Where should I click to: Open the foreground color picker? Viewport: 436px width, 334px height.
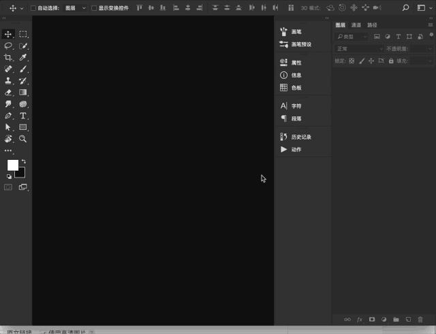(x=12, y=165)
